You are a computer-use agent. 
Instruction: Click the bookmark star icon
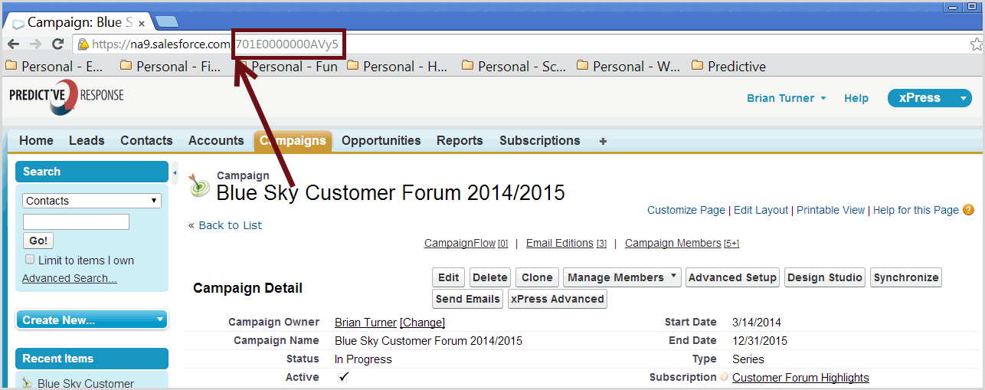[x=975, y=44]
